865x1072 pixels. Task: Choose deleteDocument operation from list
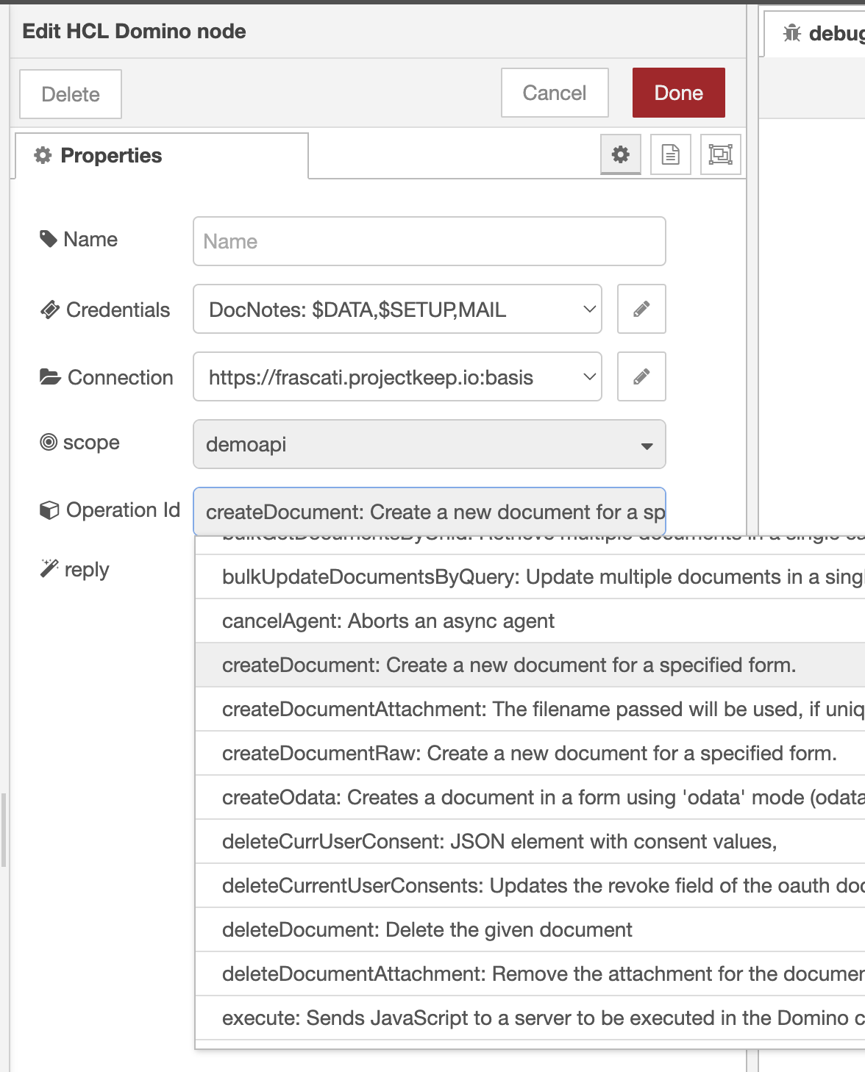530,930
